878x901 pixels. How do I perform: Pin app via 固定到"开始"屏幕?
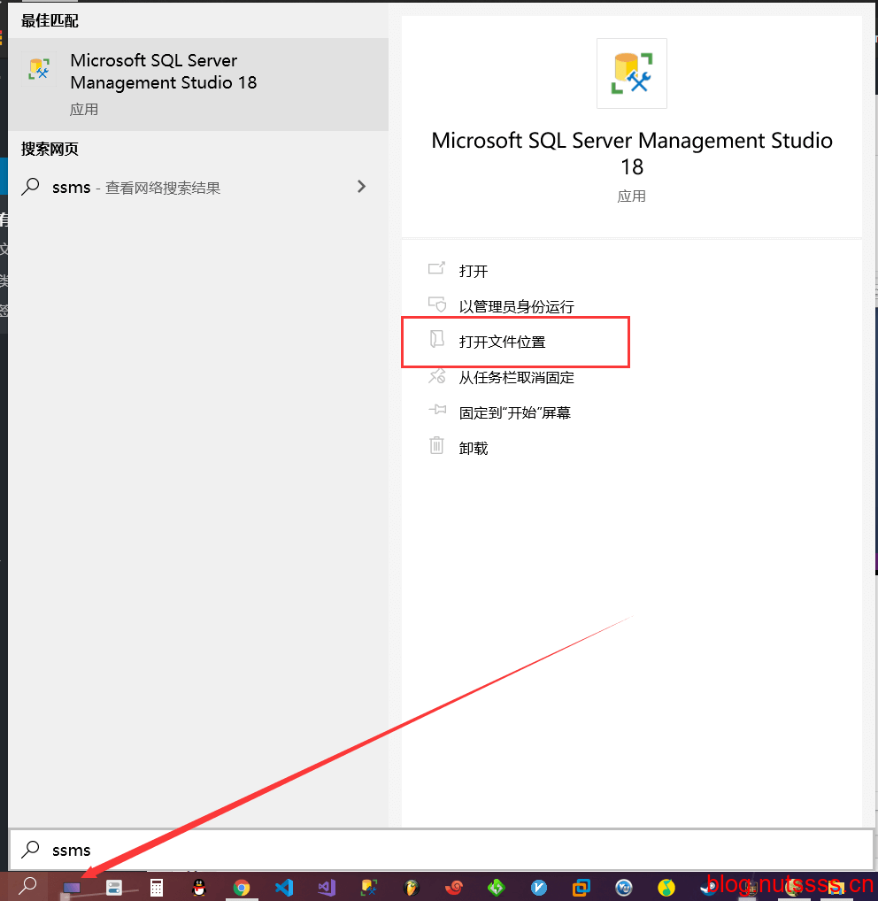click(x=514, y=412)
